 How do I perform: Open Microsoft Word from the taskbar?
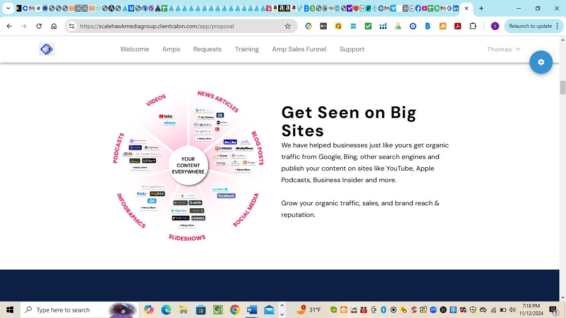252,310
